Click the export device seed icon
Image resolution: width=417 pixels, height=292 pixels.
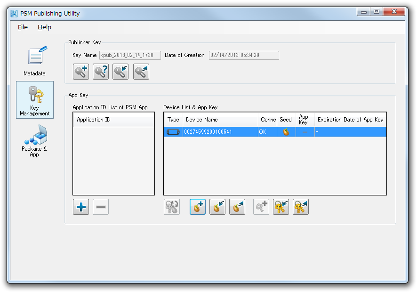(237, 207)
